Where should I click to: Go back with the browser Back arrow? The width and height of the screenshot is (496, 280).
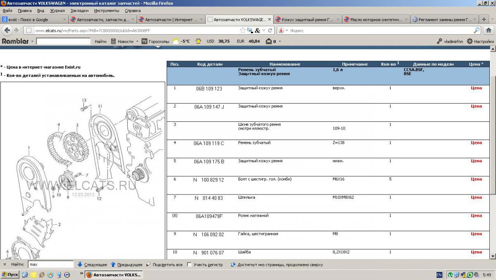pyautogui.click(x=7, y=30)
